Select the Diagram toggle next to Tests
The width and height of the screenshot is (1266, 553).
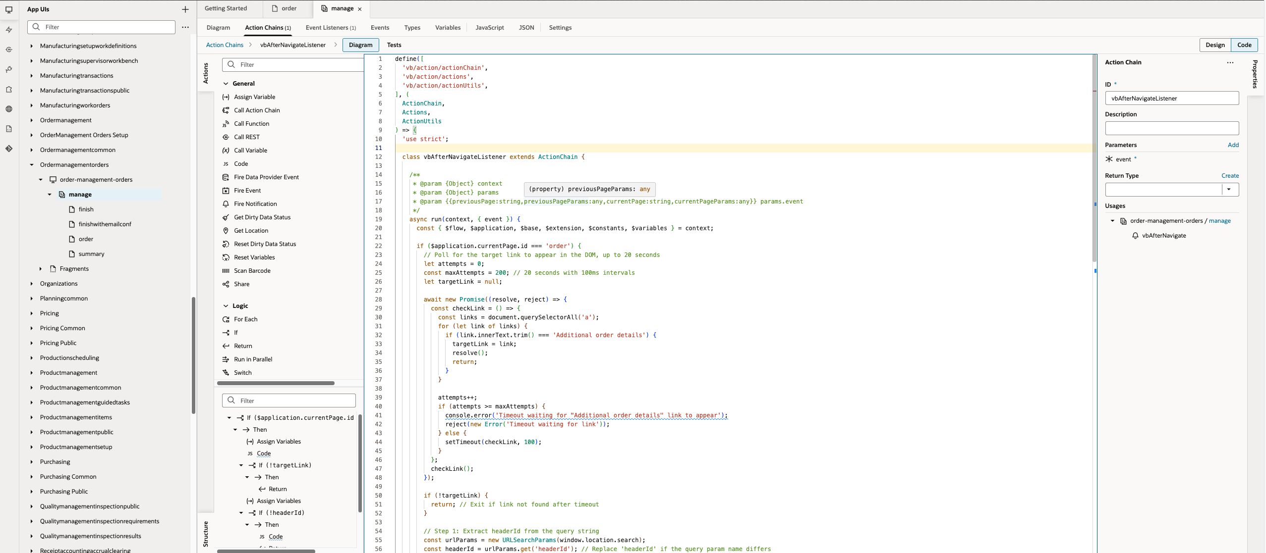click(x=360, y=45)
